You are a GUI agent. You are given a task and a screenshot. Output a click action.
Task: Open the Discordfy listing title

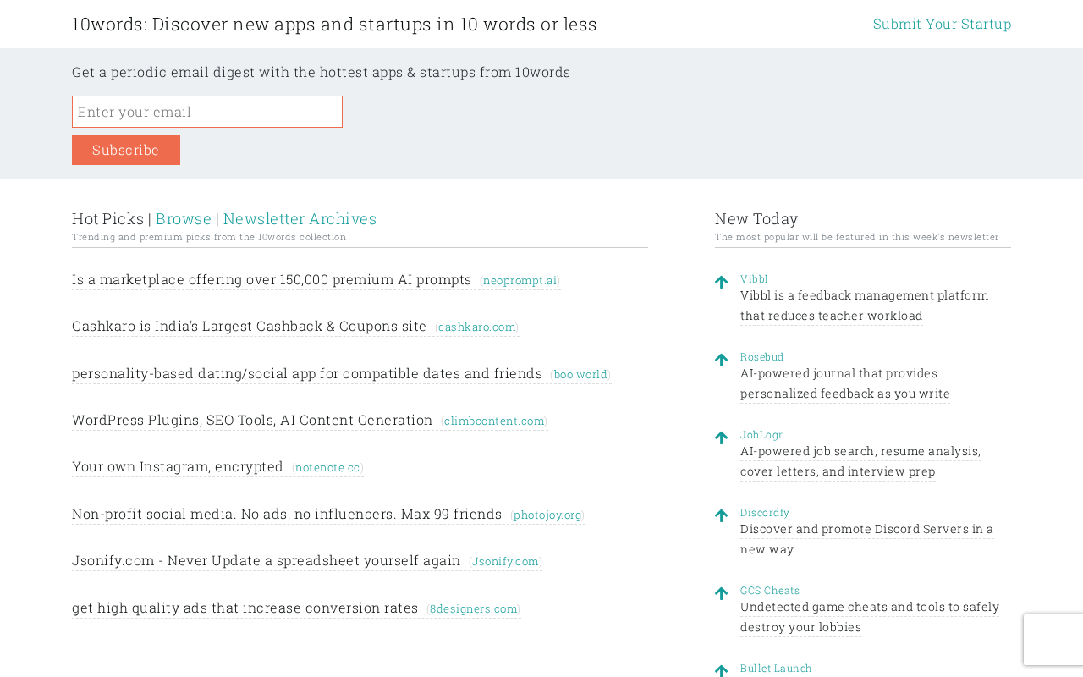765,513
